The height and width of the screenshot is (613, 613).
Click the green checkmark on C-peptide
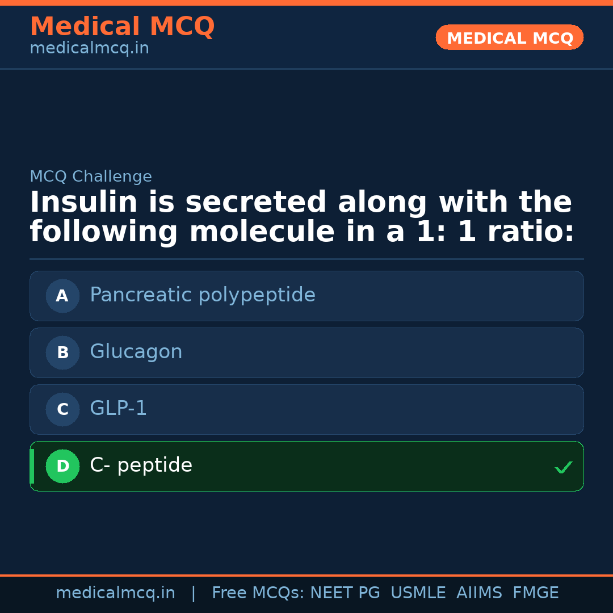(x=563, y=467)
